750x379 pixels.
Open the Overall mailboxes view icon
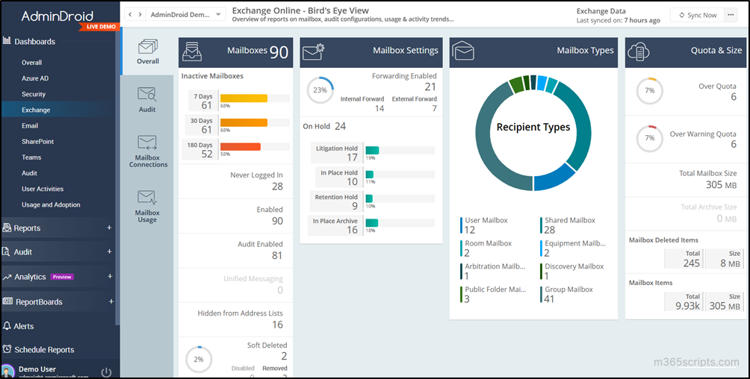[147, 47]
